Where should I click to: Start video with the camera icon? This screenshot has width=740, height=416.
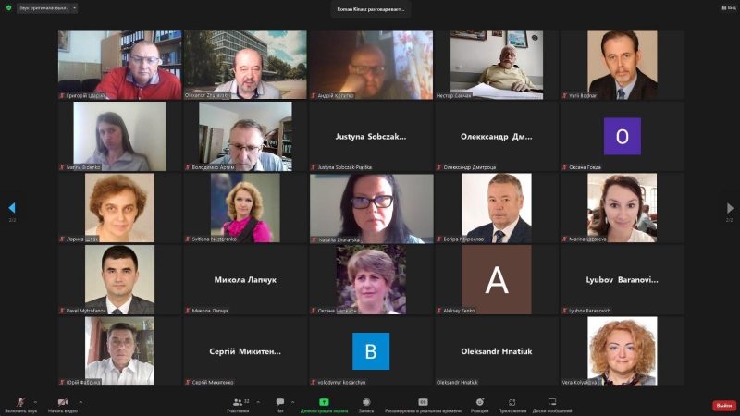click(x=62, y=402)
